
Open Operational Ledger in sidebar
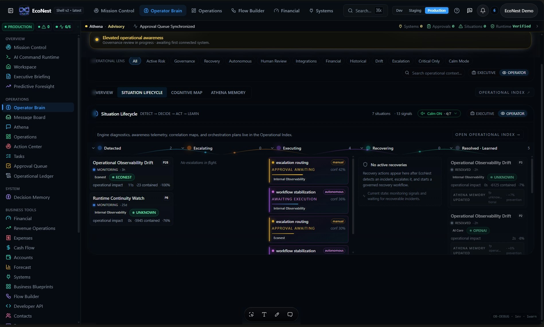point(34,176)
